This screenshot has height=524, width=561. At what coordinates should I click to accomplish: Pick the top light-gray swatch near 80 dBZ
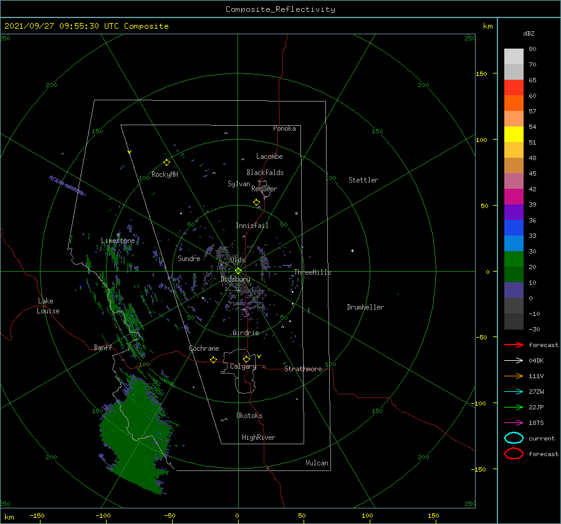point(514,56)
